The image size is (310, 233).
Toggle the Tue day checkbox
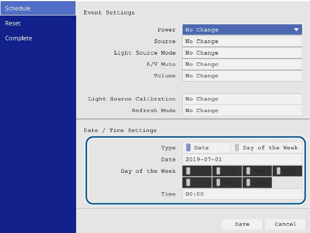coord(227,171)
